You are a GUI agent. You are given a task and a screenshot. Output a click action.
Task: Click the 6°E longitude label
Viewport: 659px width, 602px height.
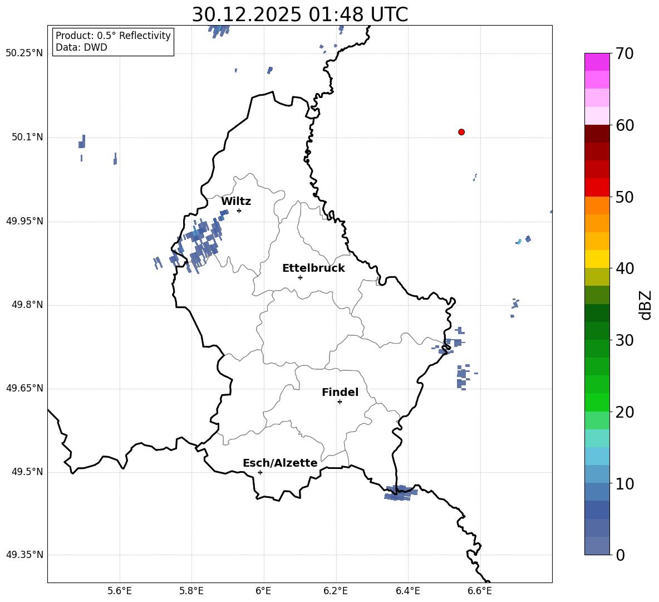[263, 591]
